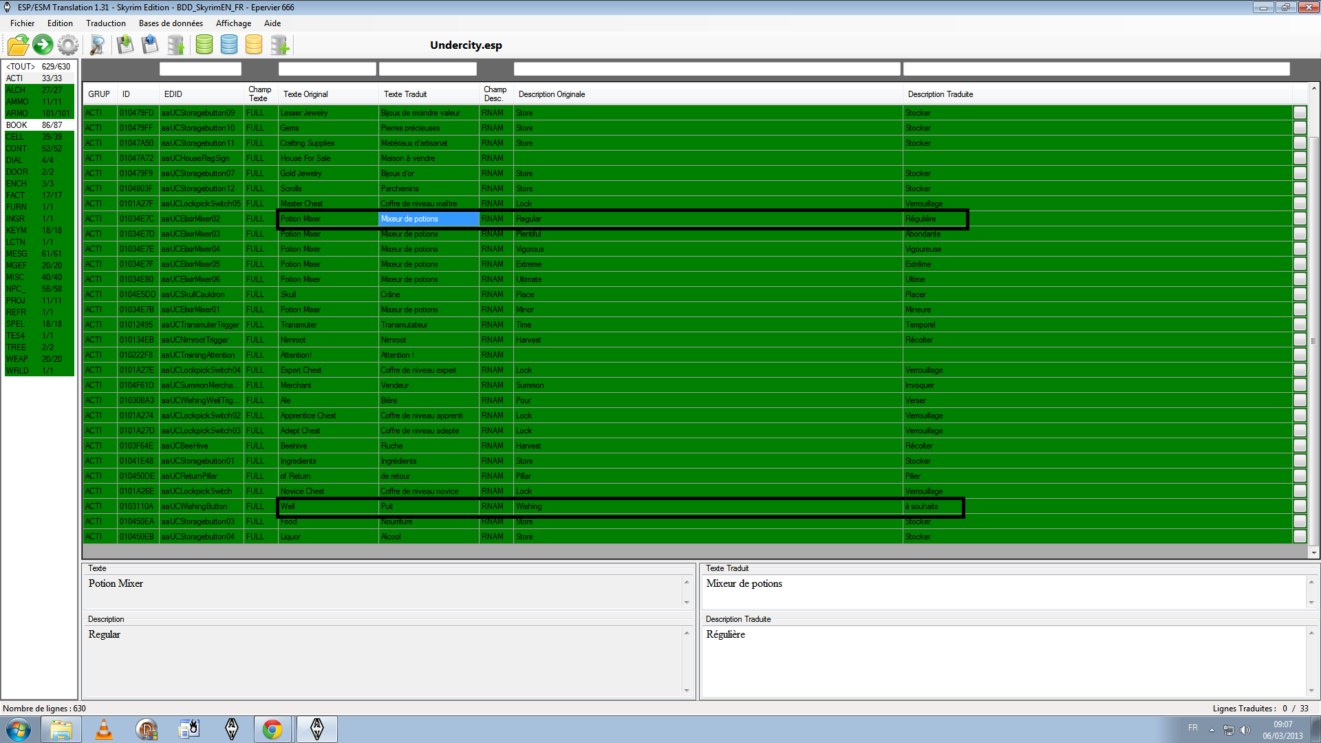1321x743 pixels.
Task: Select the <TOUT> 629/630 group
Action: (39, 67)
